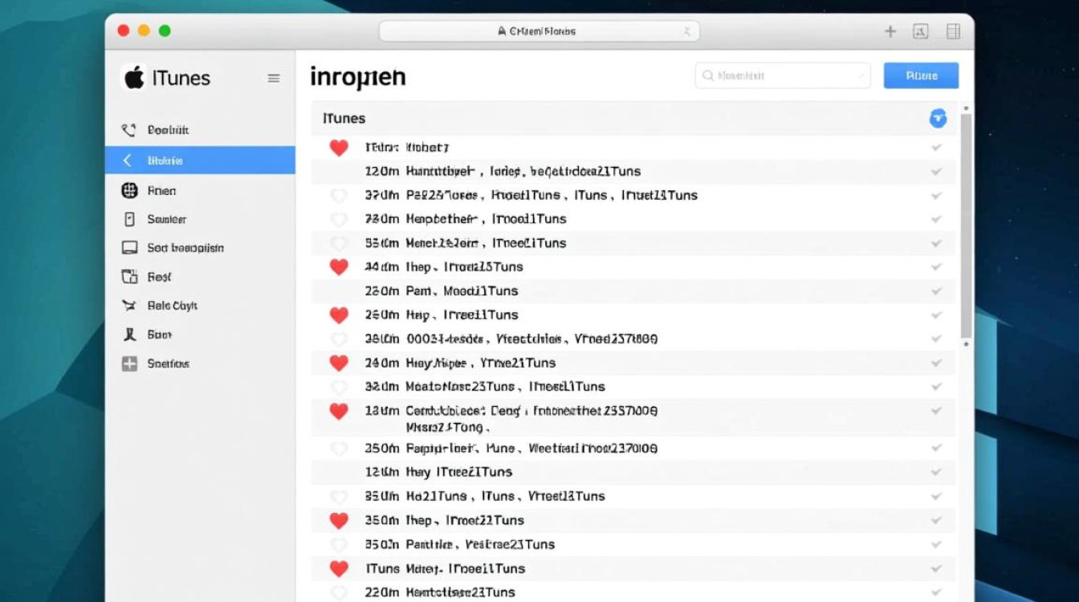The image size is (1079, 602).
Task: Toggle the red heart on the '130m Centd' row
Action: coord(339,411)
